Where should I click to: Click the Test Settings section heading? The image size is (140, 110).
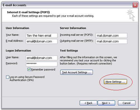[69, 51]
